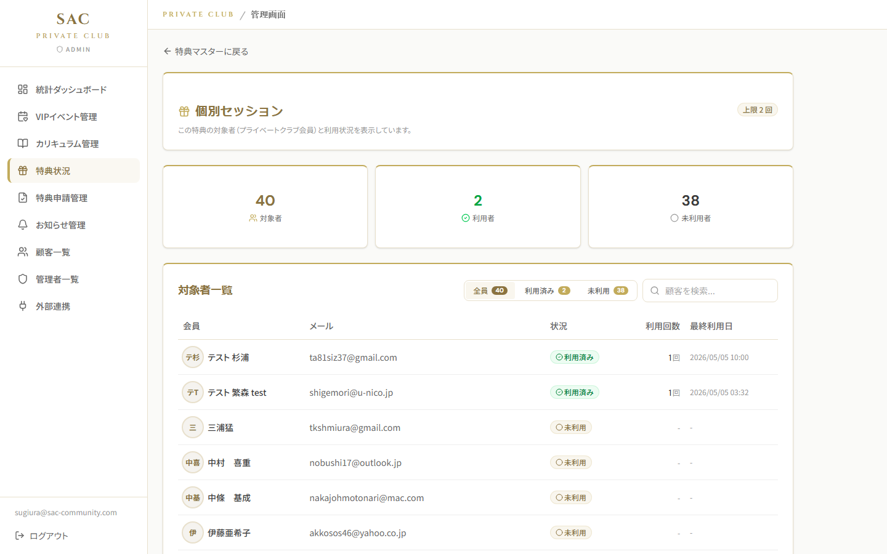
Task: Click email tkshmiura@gmail.com
Action: 355,427
